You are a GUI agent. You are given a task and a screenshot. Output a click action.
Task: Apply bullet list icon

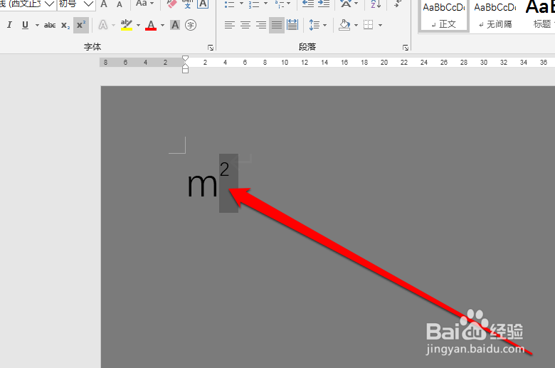229,4
